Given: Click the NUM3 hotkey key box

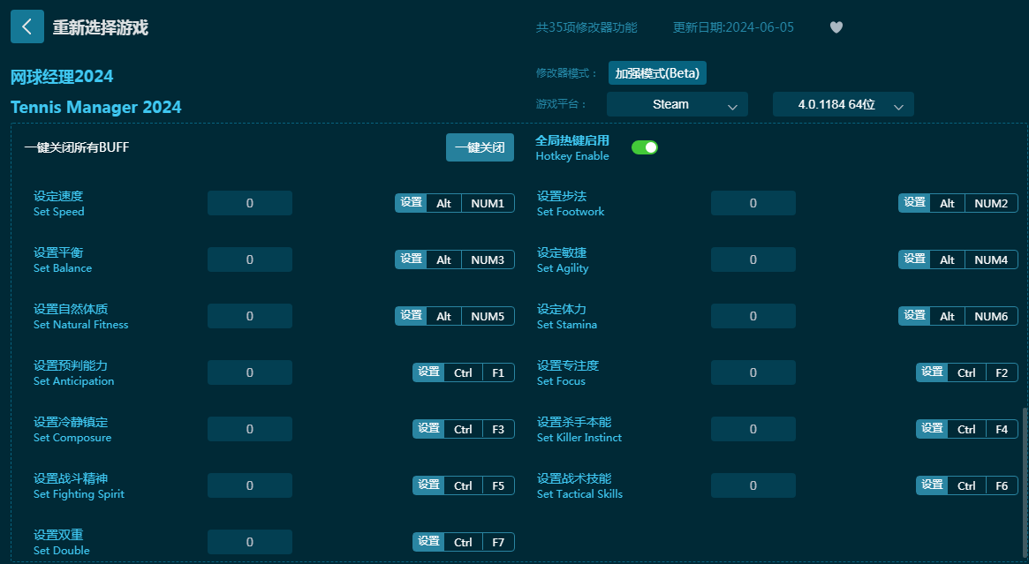Looking at the screenshot, I should (x=488, y=259).
